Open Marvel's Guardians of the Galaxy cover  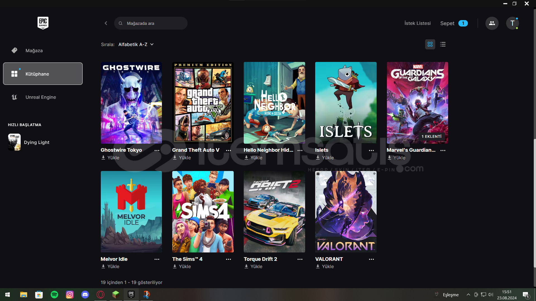(417, 103)
